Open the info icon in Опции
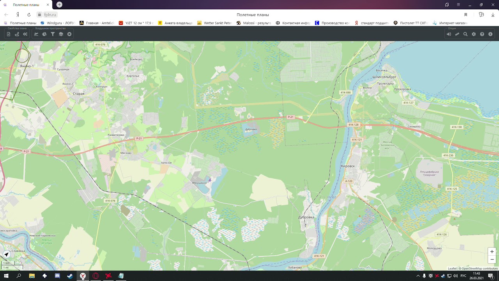The width and height of the screenshot is (499, 281). [x=490, y=34]
